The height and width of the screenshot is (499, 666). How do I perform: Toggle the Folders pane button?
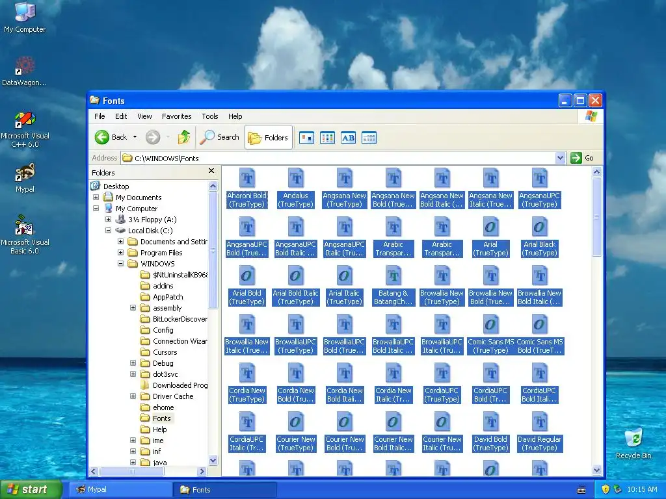pyautogui.click(x=269, y=138)
